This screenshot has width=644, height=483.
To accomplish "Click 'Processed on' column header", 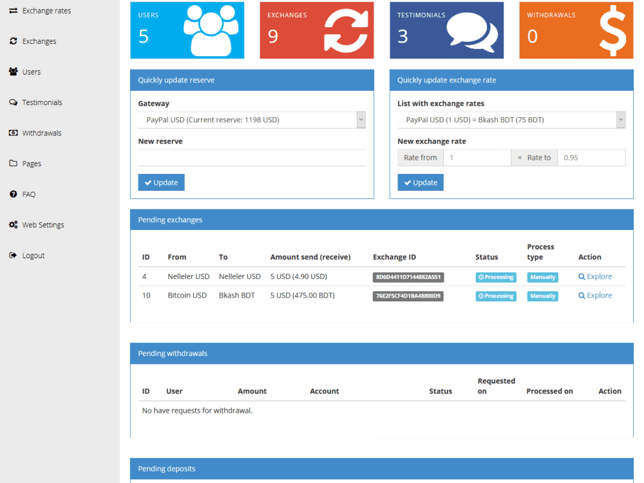I will click(549, 392).
